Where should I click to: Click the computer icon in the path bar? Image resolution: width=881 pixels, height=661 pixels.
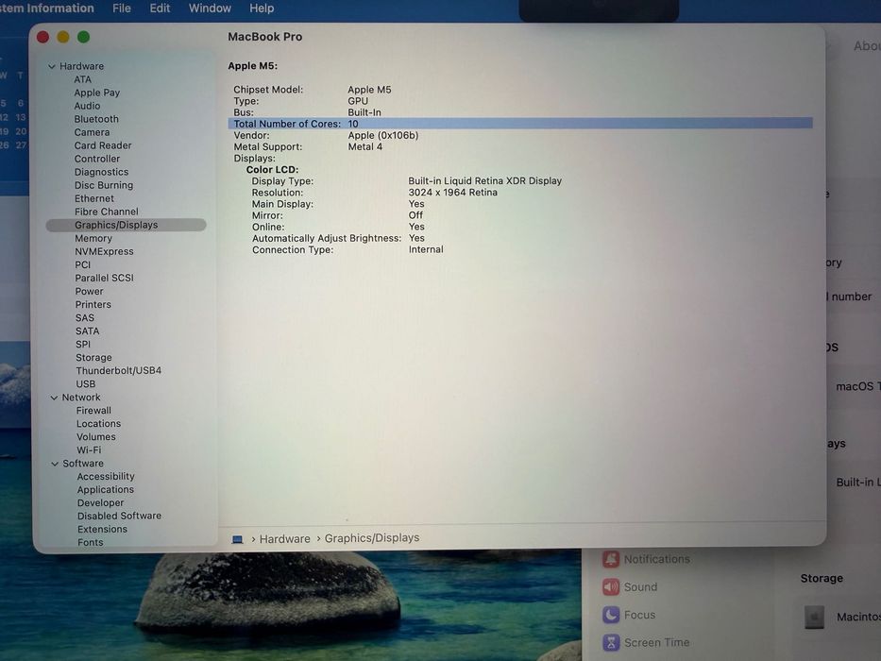point(238,539)
